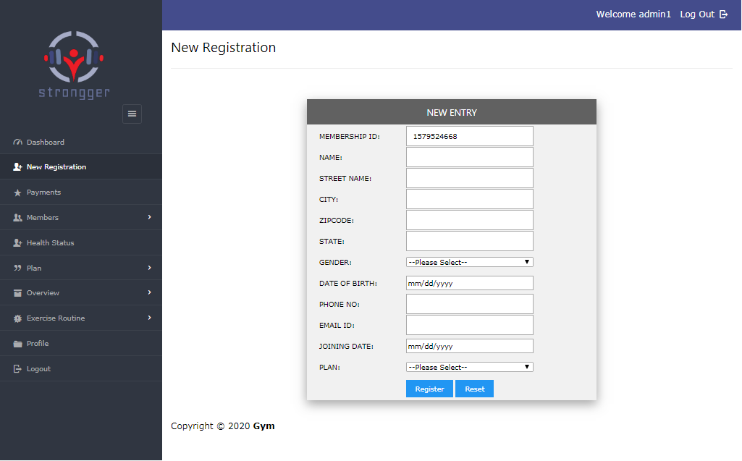Click the sidebar Logout link text
Viewport: 742px width, 461px height.
pyautogui.click(x=38, y=368)
